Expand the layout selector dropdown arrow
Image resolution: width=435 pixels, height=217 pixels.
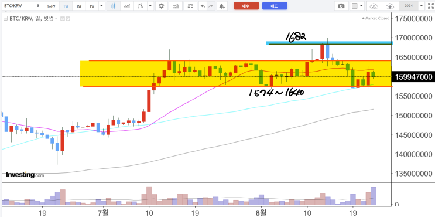pos(361,6)
